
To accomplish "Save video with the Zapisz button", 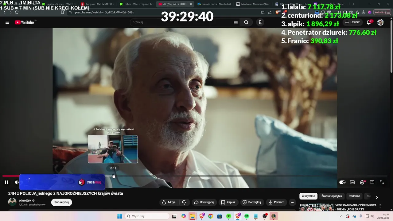I will pos(228,202).
